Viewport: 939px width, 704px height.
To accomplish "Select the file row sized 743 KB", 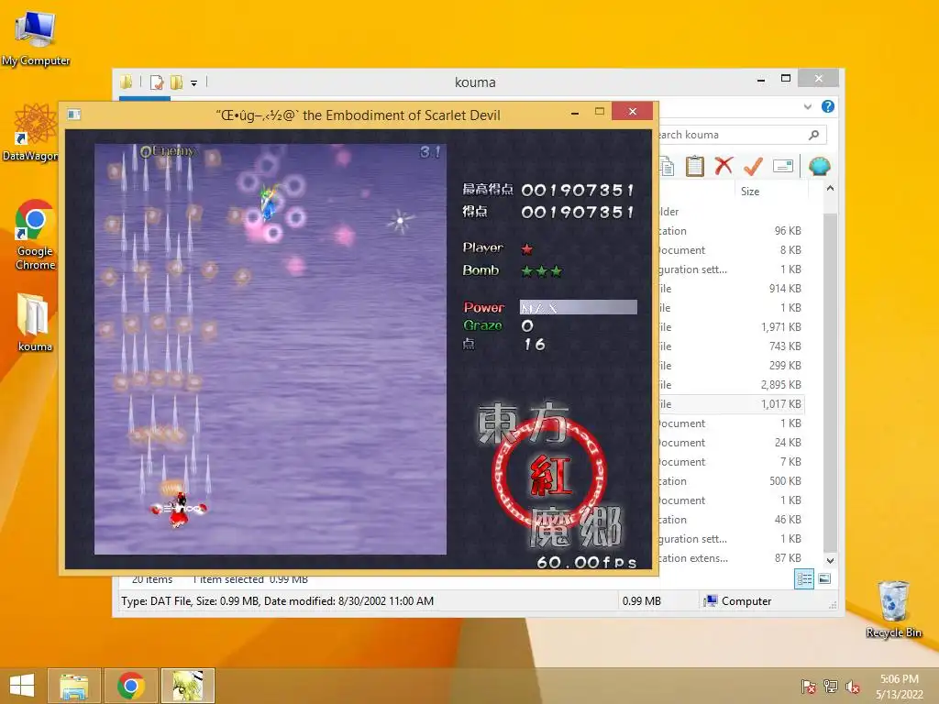I will point(731,346).
